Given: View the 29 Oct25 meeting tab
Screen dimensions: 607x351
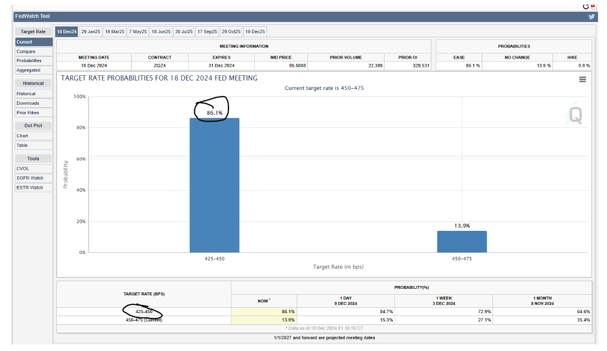Looking at the screenshot, I should [231, 31].
